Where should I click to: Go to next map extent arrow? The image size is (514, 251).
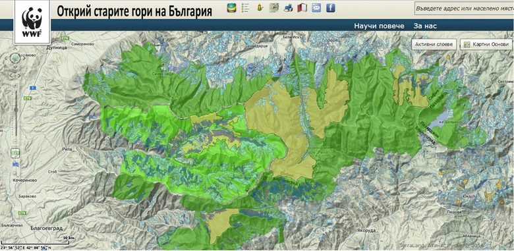tap(19, 76)
